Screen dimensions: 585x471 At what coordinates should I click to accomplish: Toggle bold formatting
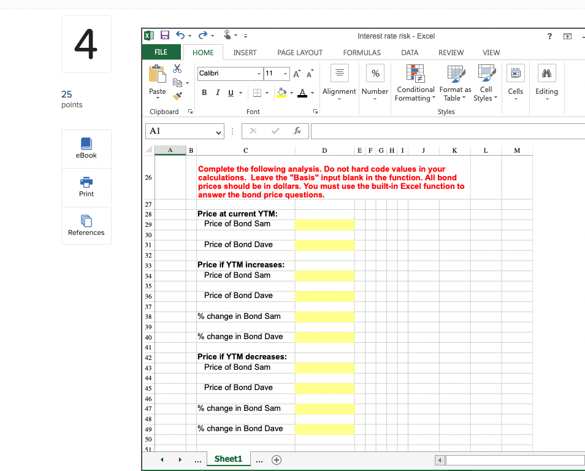pyautogui.click(x=204, y=92)
